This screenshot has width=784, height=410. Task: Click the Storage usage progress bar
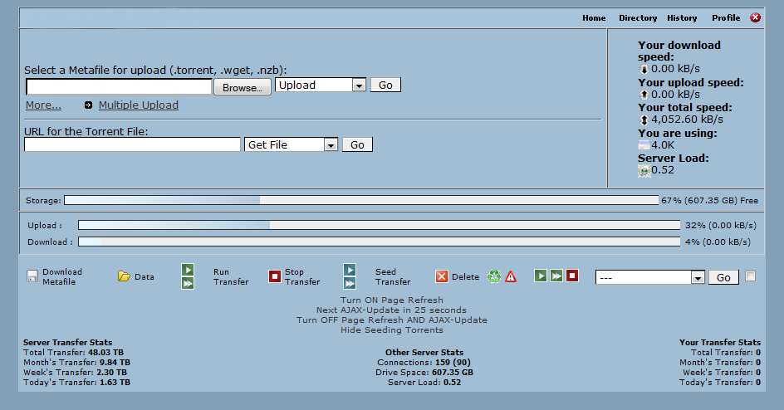click(361, 200)
